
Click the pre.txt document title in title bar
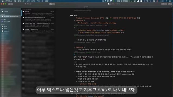pos(111,4)
